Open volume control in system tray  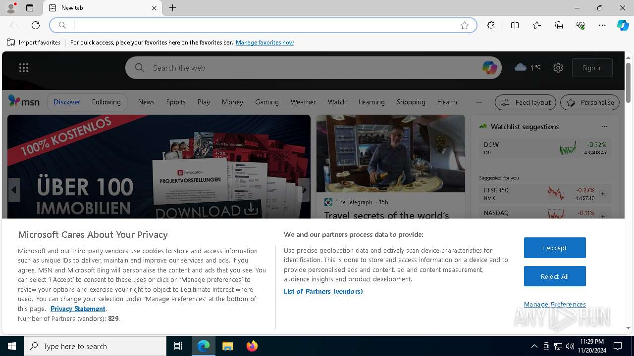tap(570, 346)
